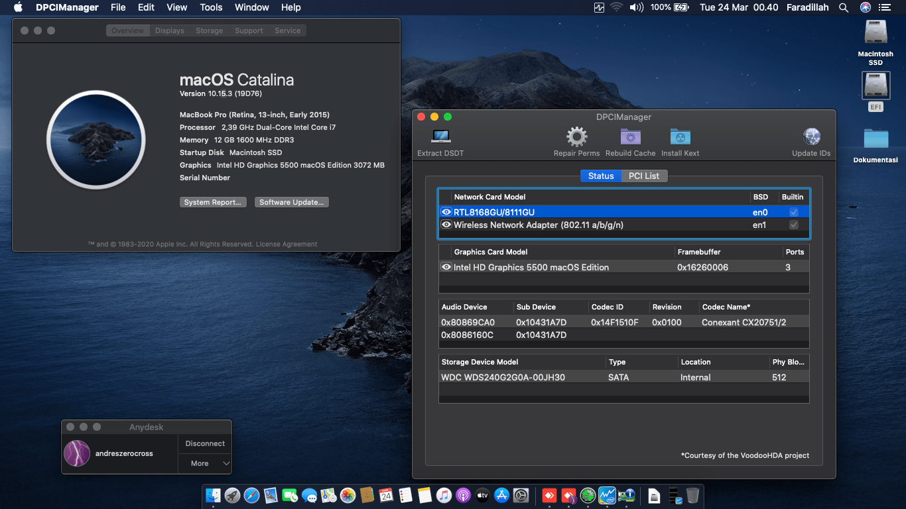The height and width of the screenshot is (509, 906).
Task: Open the Tools menu
Action: (211, 7)
